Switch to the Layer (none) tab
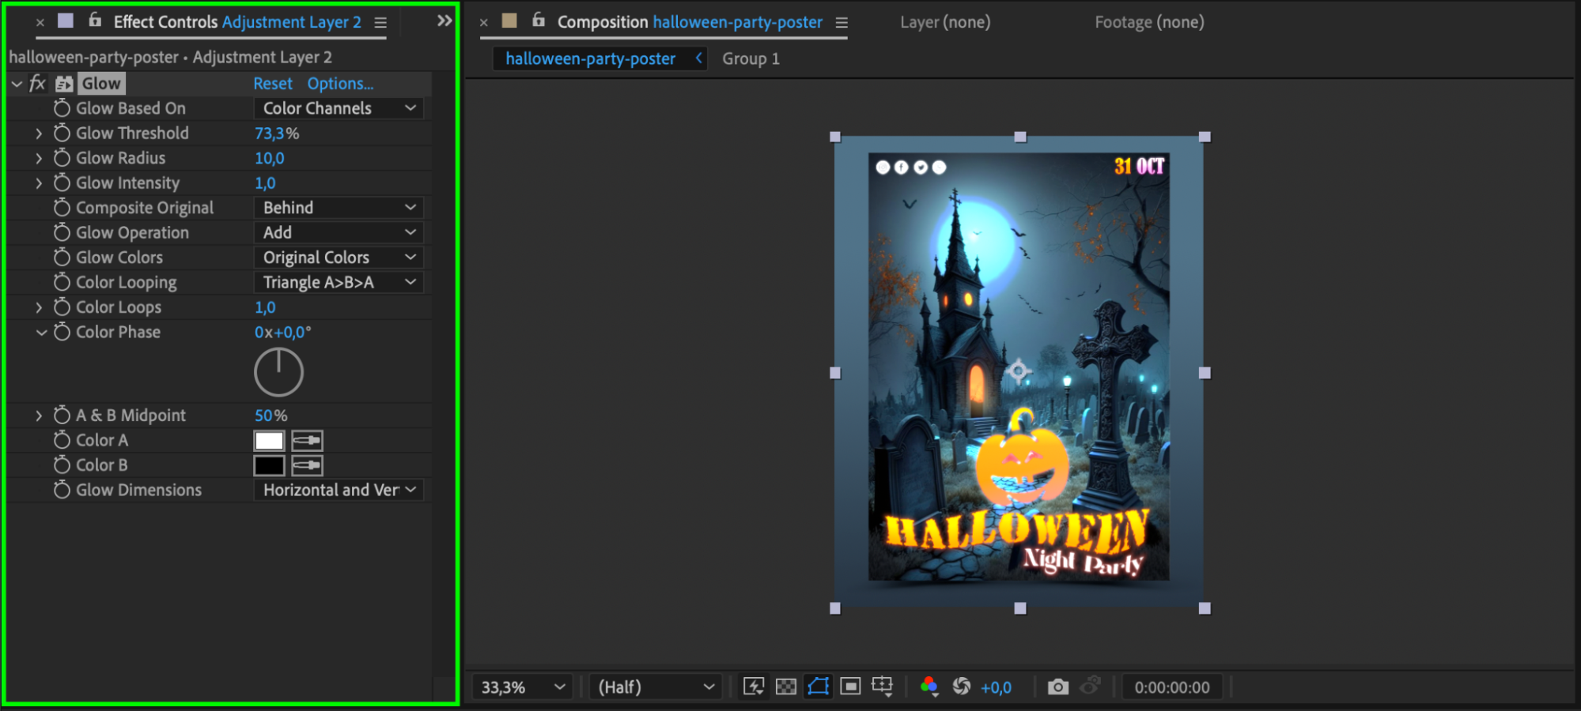The width and height of the screenshot is (1581, 711). click(944, 22)
